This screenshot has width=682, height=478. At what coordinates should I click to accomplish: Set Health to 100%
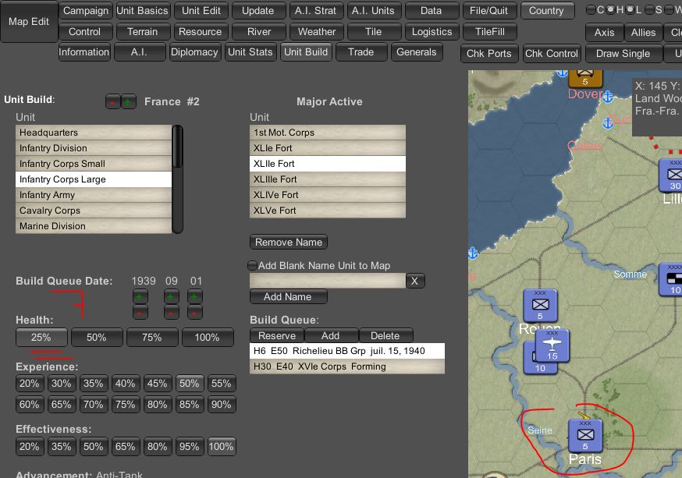tap(208, 338)
